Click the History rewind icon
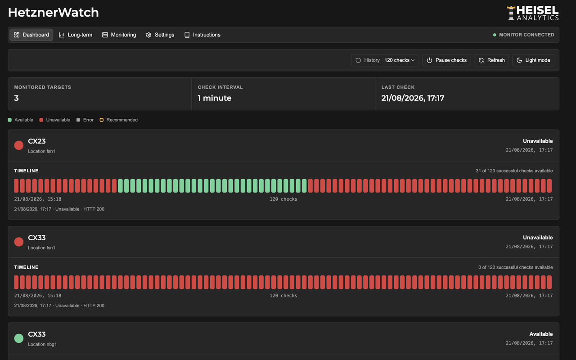Viewport: 576px width, 360px height. coord(358,60)
